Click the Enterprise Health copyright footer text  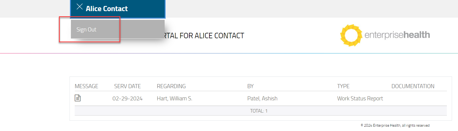[x=395, y=125]
